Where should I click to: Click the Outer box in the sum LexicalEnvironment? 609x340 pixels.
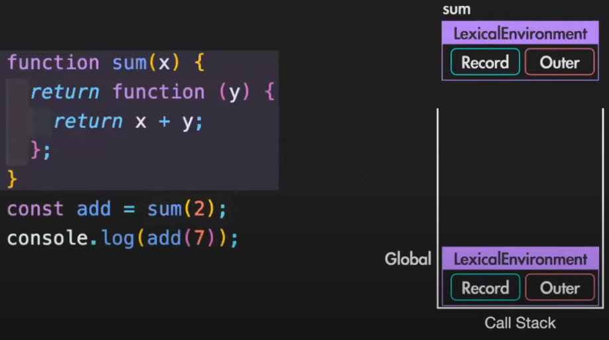tap(560, 62)
